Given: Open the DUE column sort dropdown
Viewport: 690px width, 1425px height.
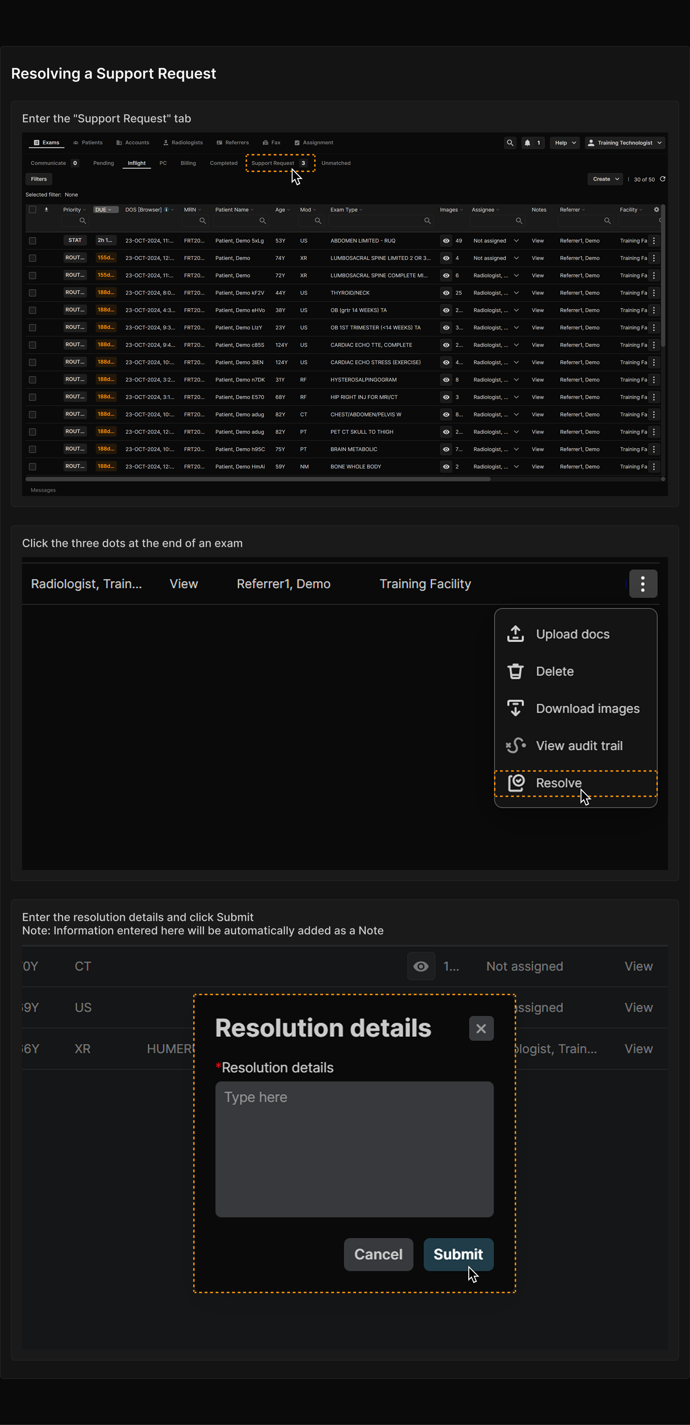Looking at the screenshot, I should (x=106, y=210).
